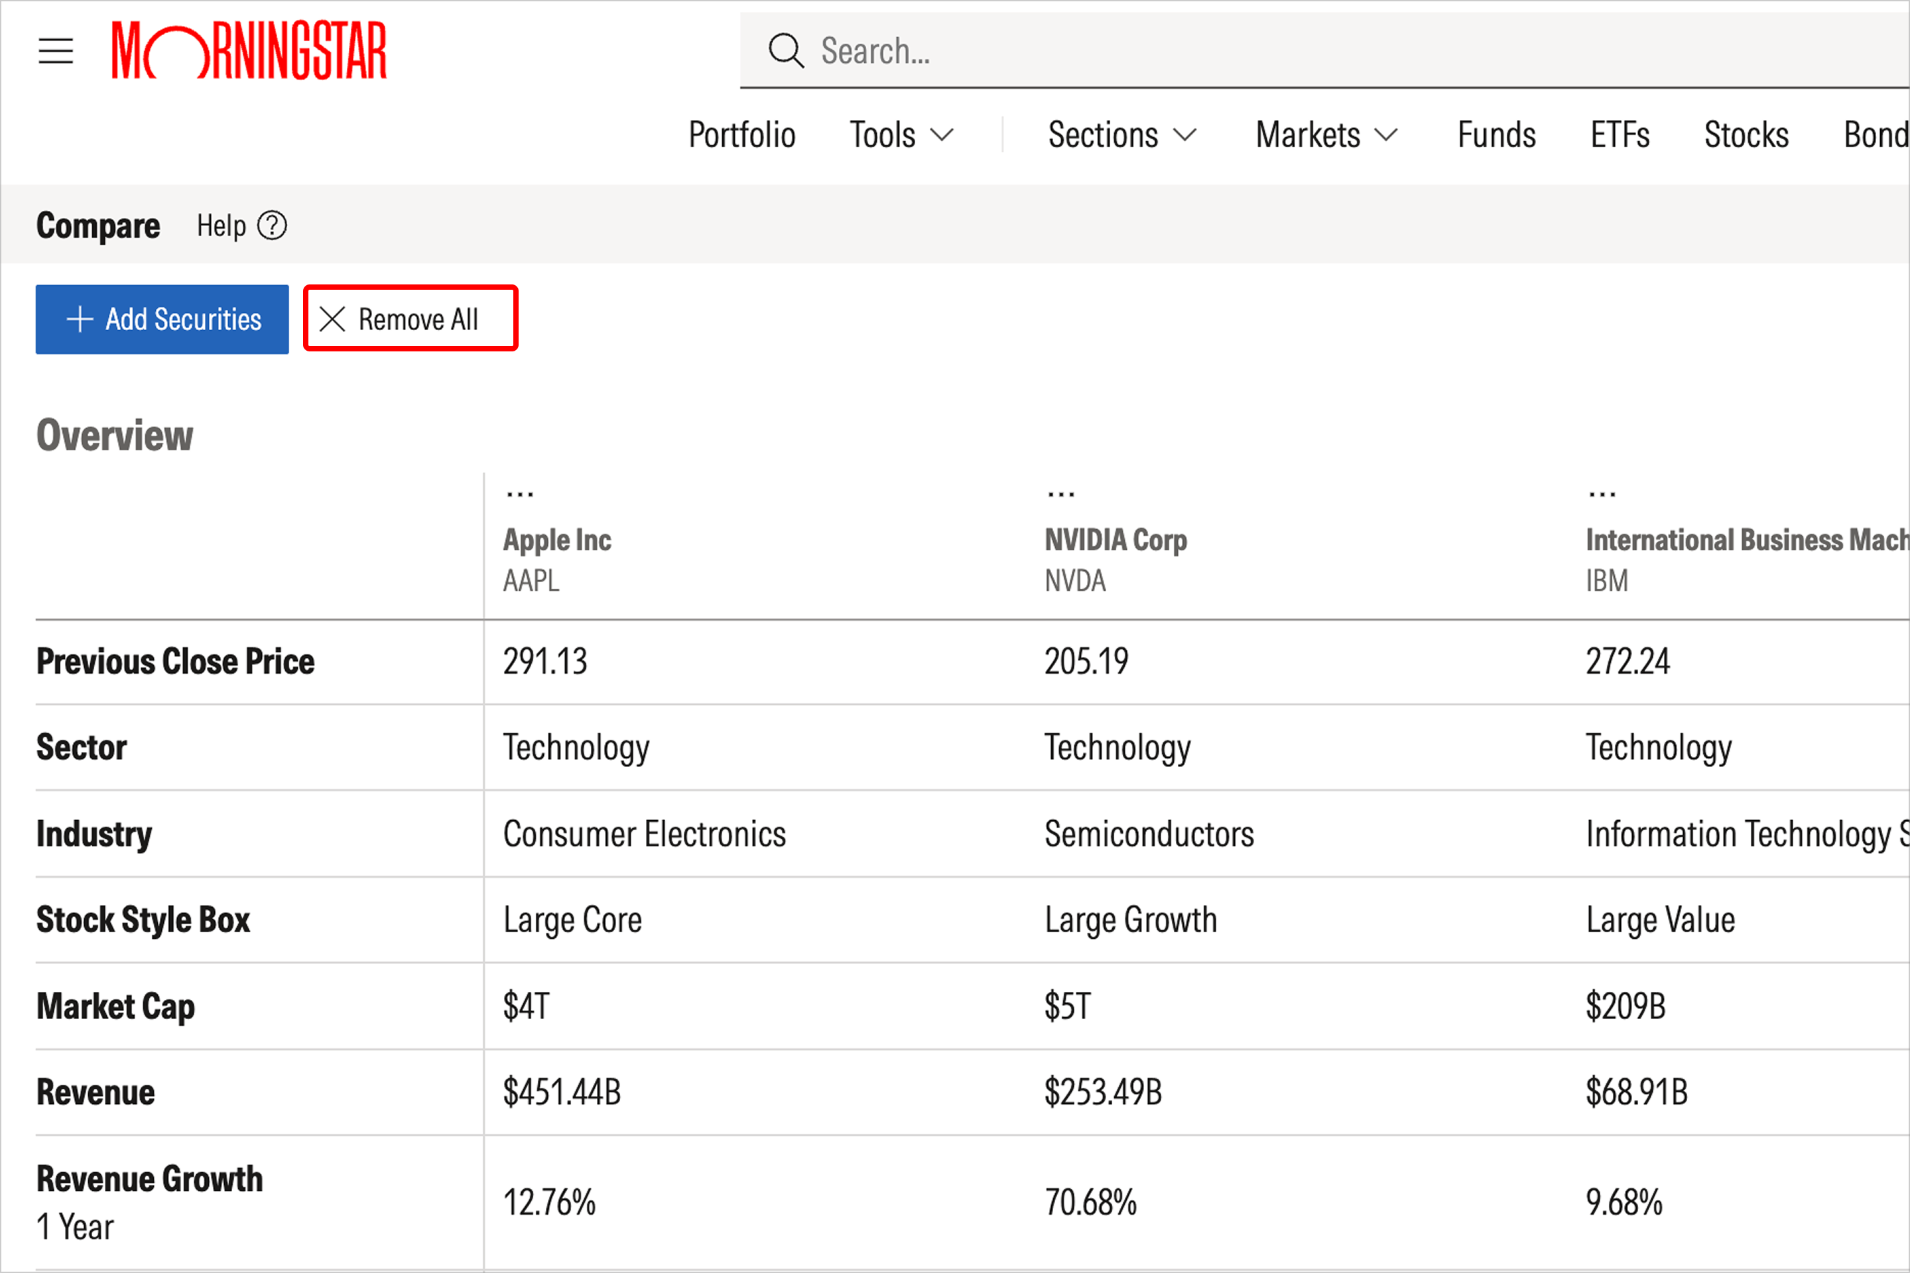
Task: Open International Business Machines link
Action: click(1748, 540)
